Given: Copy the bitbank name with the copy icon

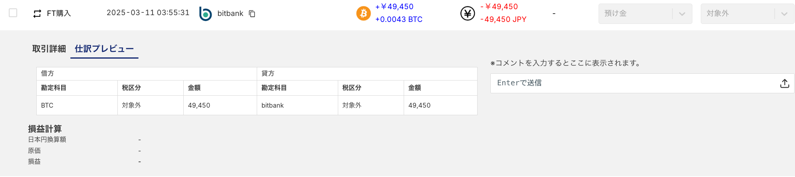Looking at the screenshot, I should pos(252,14).
